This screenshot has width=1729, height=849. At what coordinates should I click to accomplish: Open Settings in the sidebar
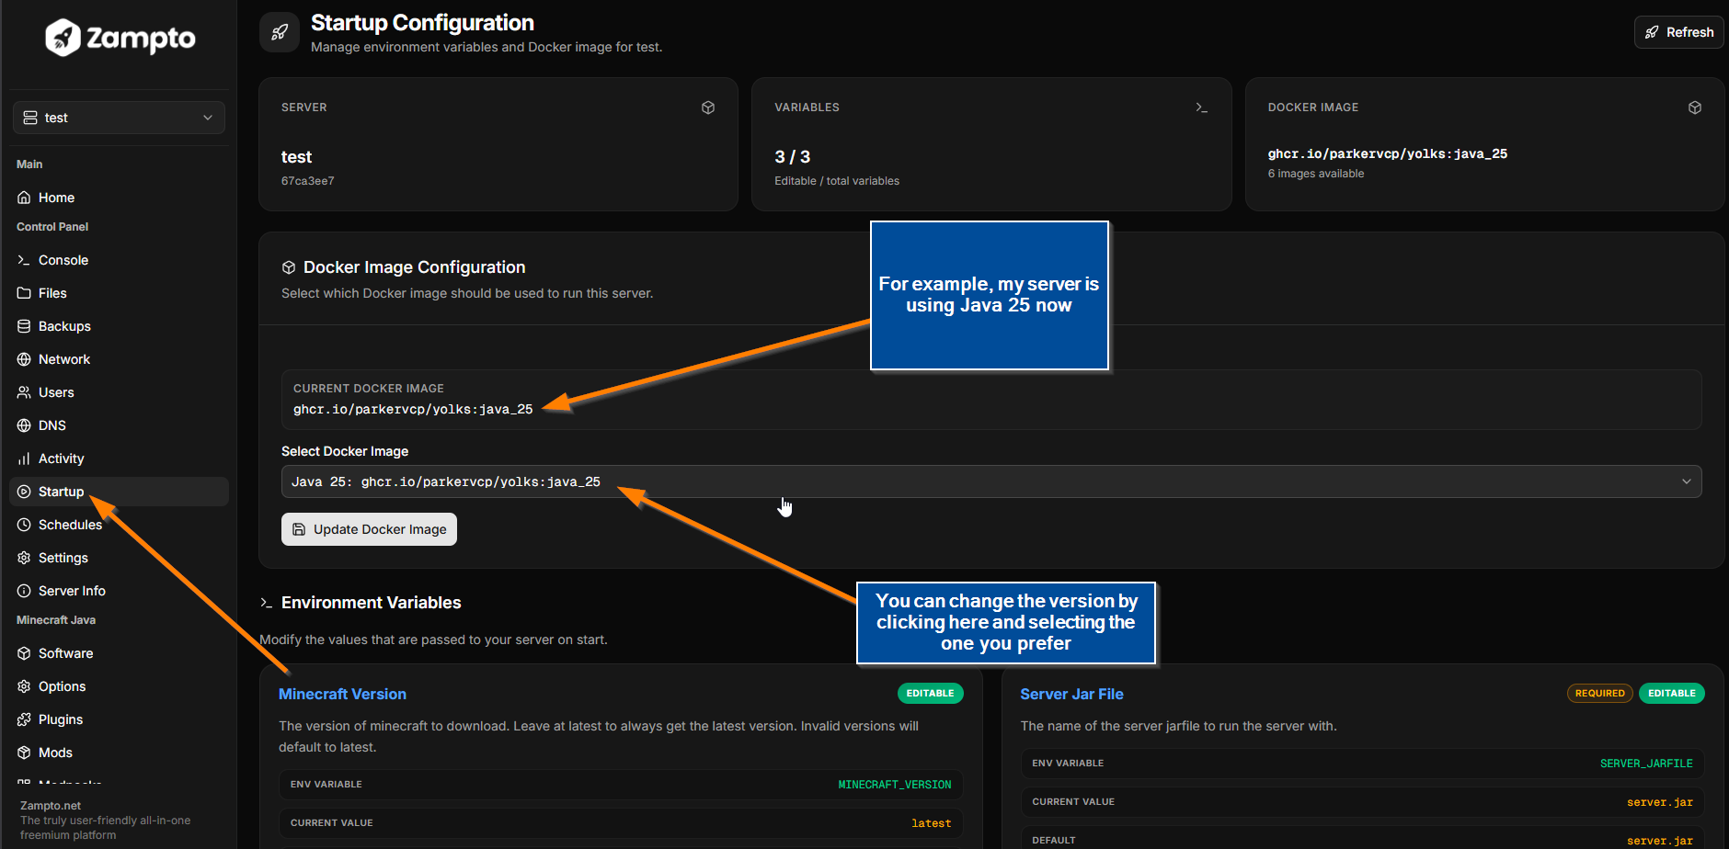pyautogui.click(x=119, y=558)
